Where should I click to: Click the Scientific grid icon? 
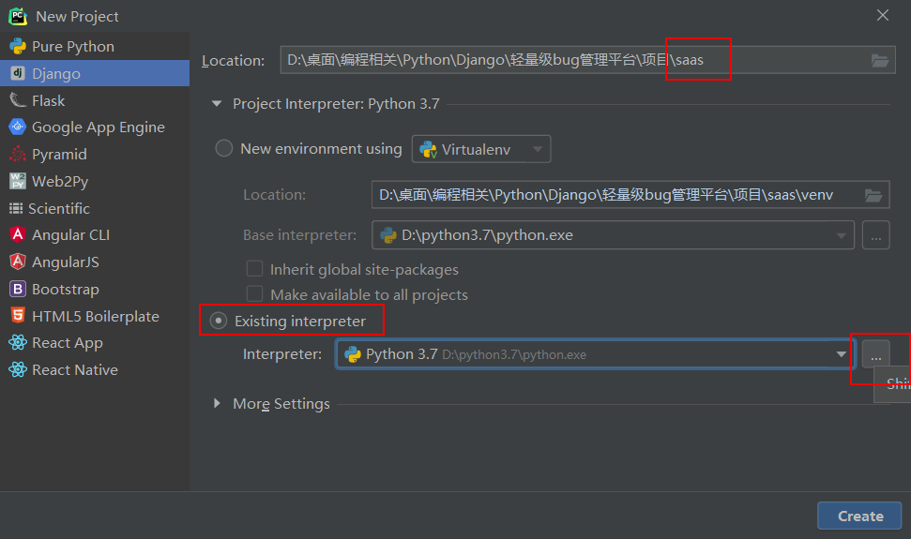click(16, 208)
